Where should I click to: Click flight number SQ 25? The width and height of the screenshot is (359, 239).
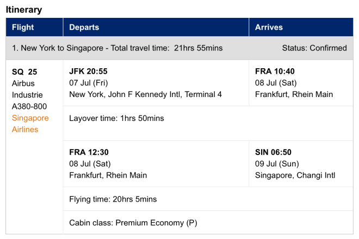[x=24, y=72]
